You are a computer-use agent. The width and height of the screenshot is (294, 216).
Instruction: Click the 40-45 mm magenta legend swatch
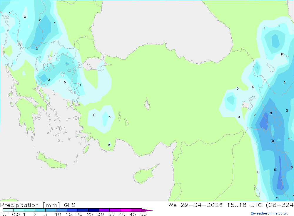pos(126,210)
